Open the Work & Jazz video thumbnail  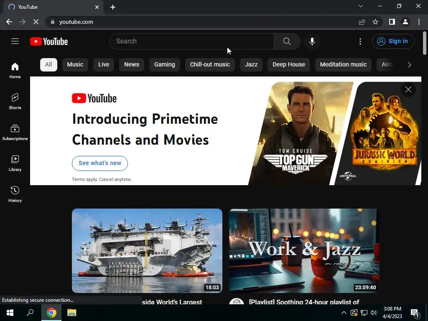[x=304, y=251]
